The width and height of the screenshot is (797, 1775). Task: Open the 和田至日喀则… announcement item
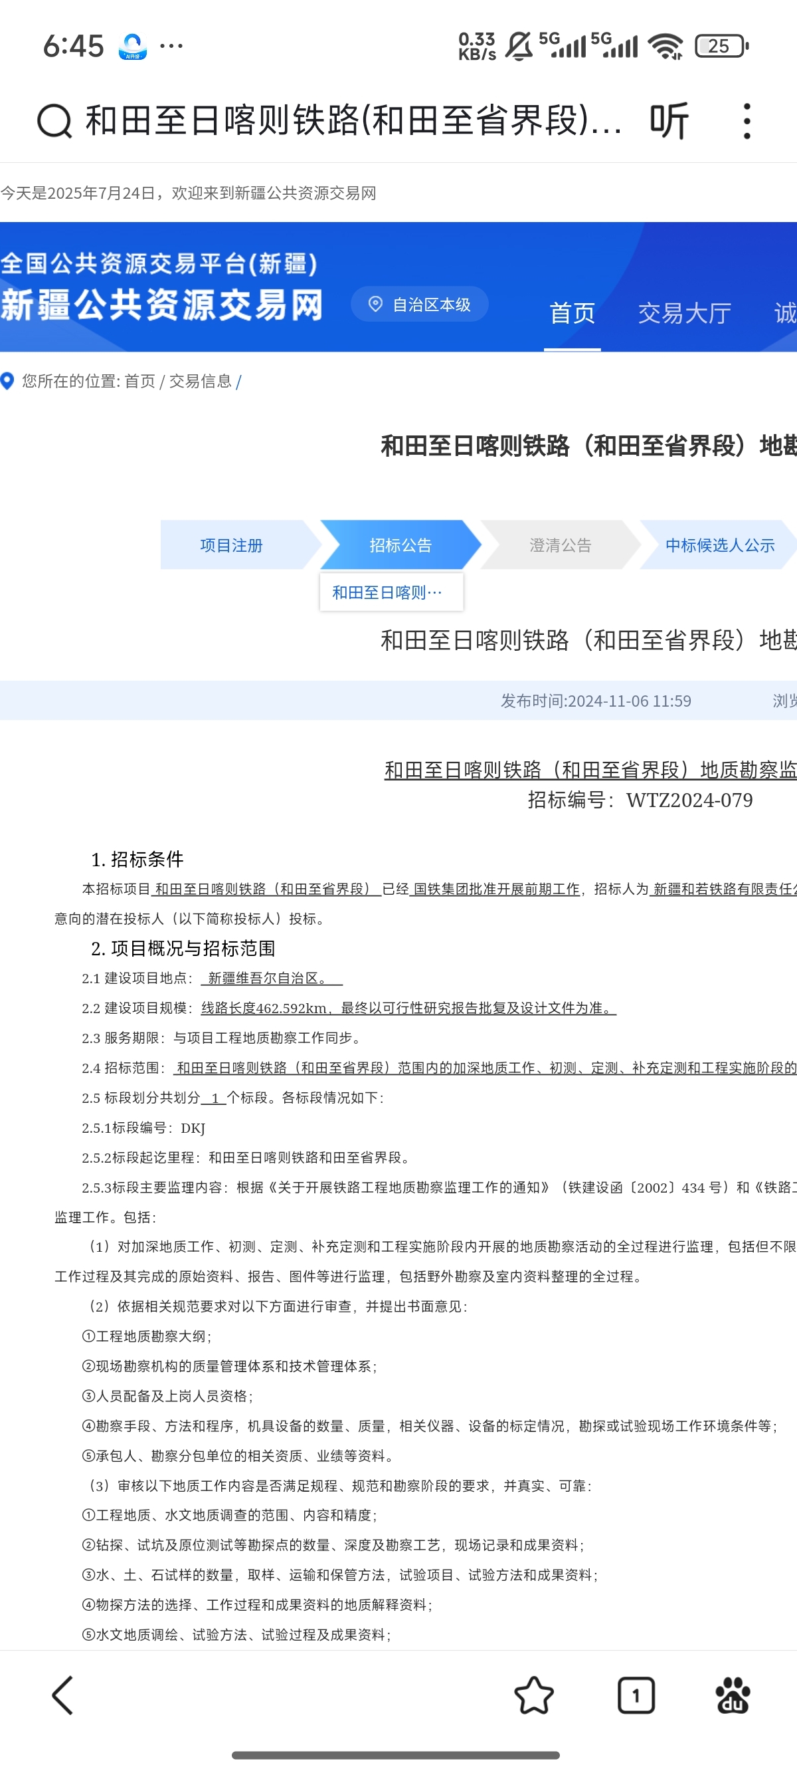pos(392,592)
